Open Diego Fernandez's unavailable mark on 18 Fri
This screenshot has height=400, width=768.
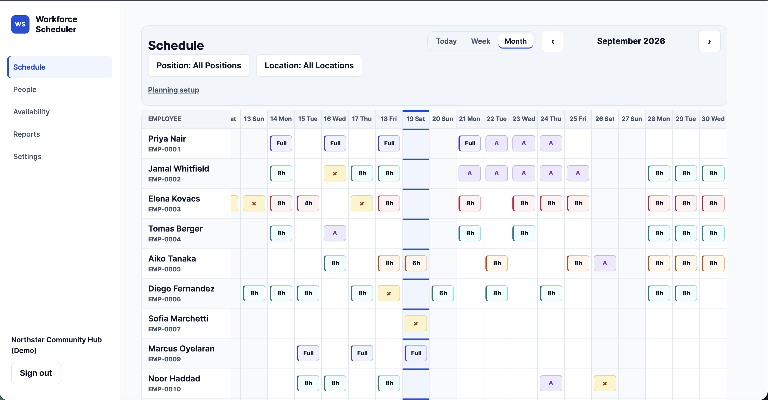389,293
